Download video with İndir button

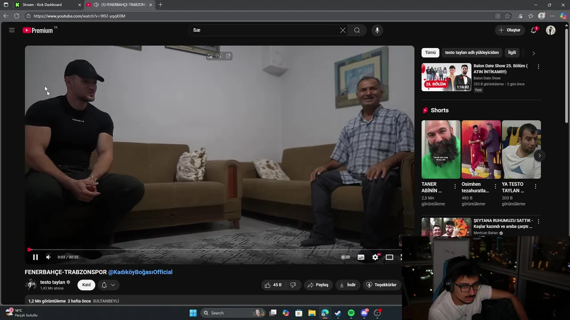348,285
